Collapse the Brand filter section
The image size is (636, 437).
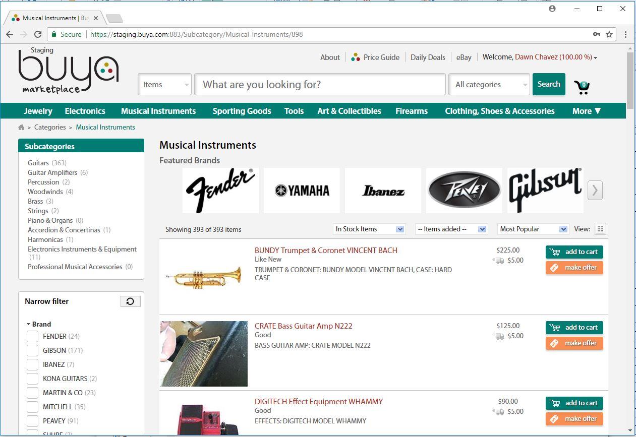coord(39,324)
